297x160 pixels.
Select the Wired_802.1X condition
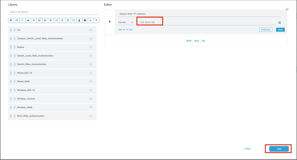(52, 73)
